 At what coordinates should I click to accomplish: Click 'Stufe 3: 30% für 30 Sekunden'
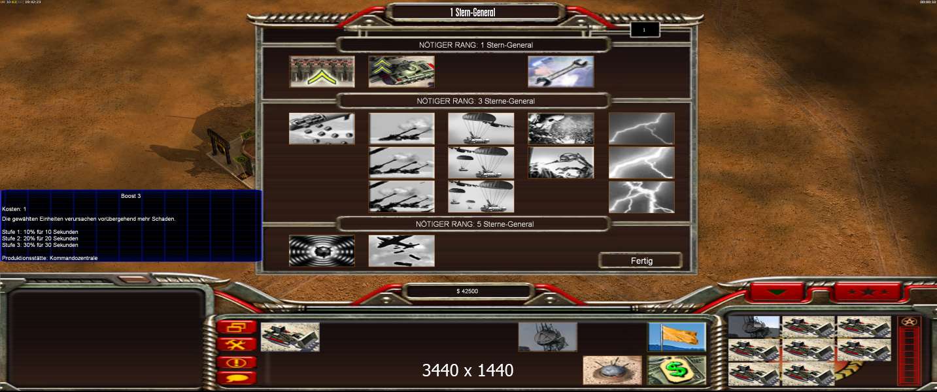tap(40, 245)
